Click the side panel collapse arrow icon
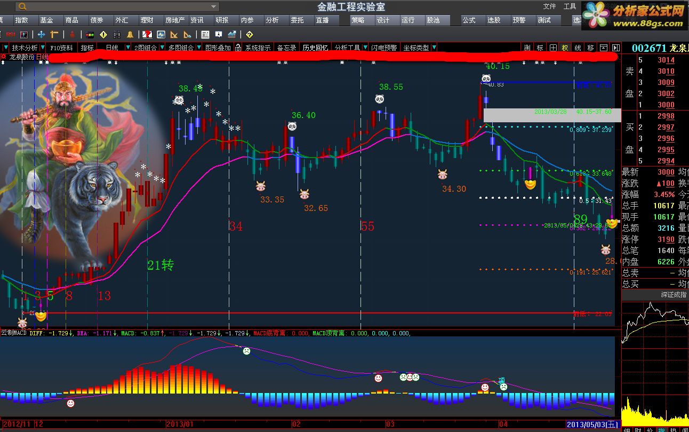 [x=615, y=48]
